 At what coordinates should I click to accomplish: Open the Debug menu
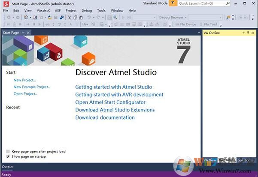87,11
